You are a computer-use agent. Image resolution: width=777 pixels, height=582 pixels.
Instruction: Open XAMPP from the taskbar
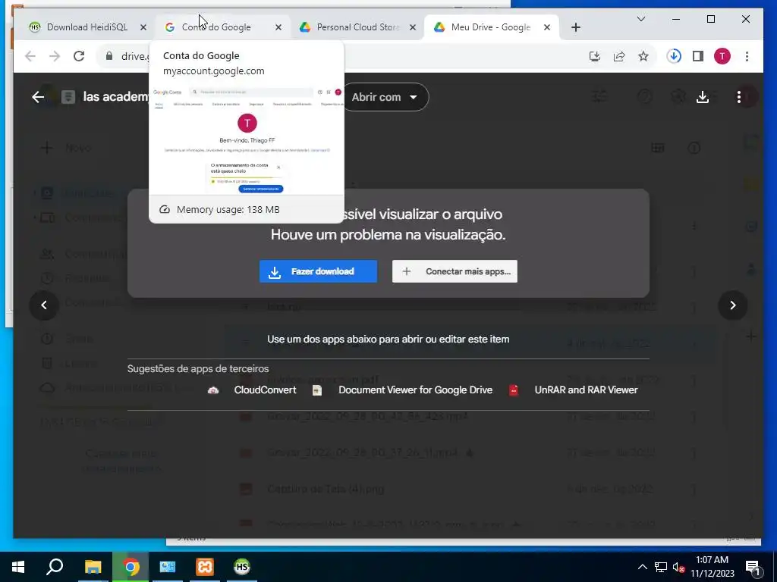tap(205, 567)
